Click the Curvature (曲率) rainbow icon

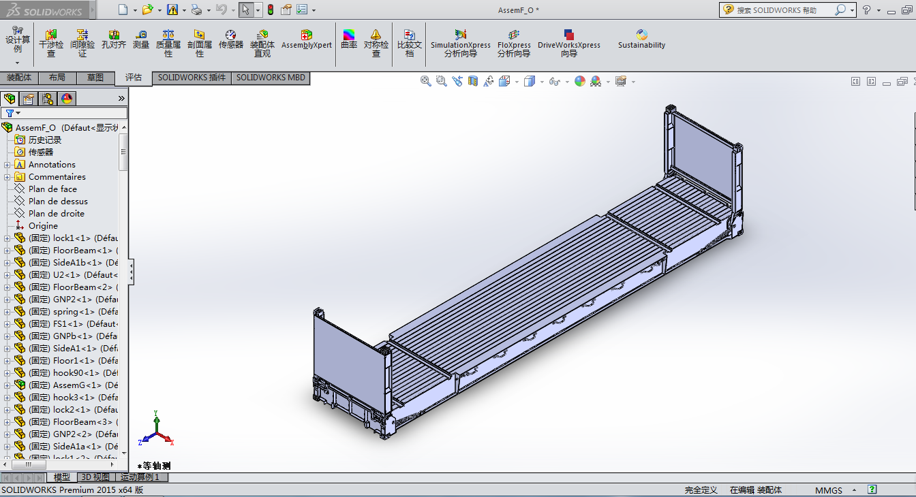coord(349,39)
